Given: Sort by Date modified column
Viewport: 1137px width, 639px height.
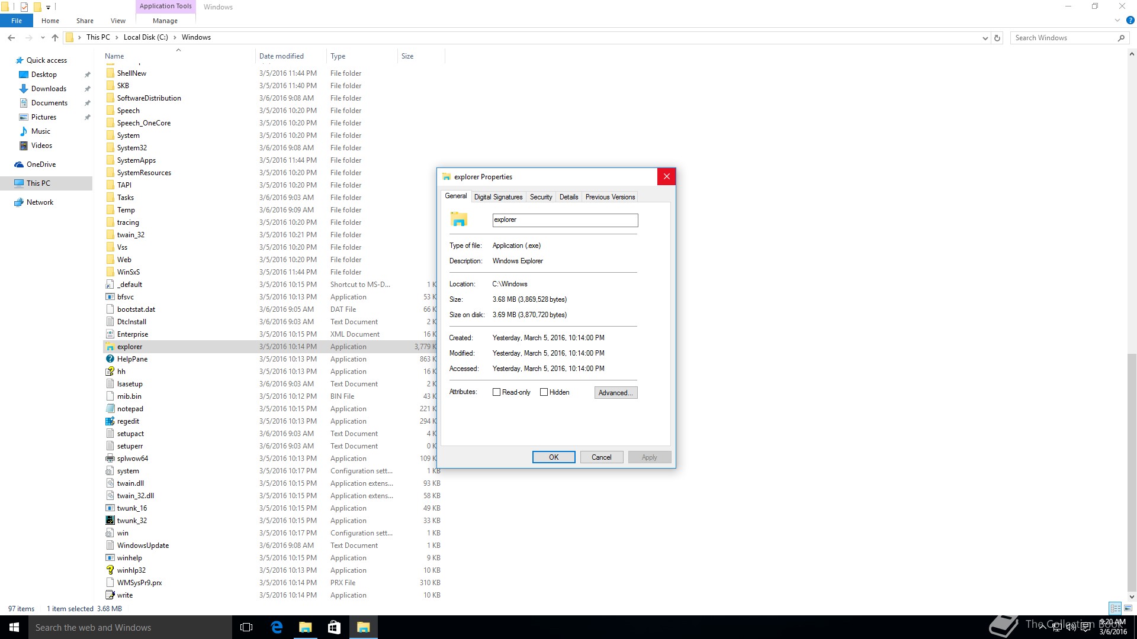Looking at the screenshot, I should click(290, 56).
